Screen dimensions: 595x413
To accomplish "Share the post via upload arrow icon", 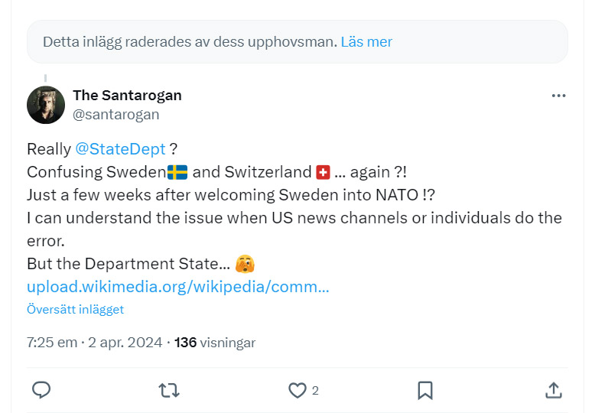I will coord(554,390).
